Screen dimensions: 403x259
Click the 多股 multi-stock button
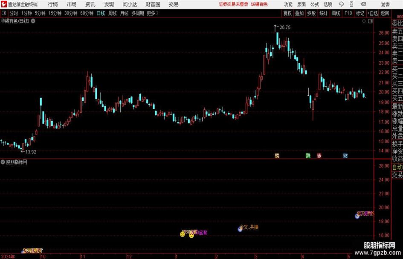(x=311, y=13)
